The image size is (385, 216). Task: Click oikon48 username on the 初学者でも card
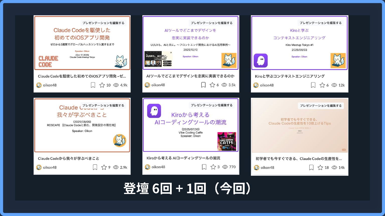(267, 168)
